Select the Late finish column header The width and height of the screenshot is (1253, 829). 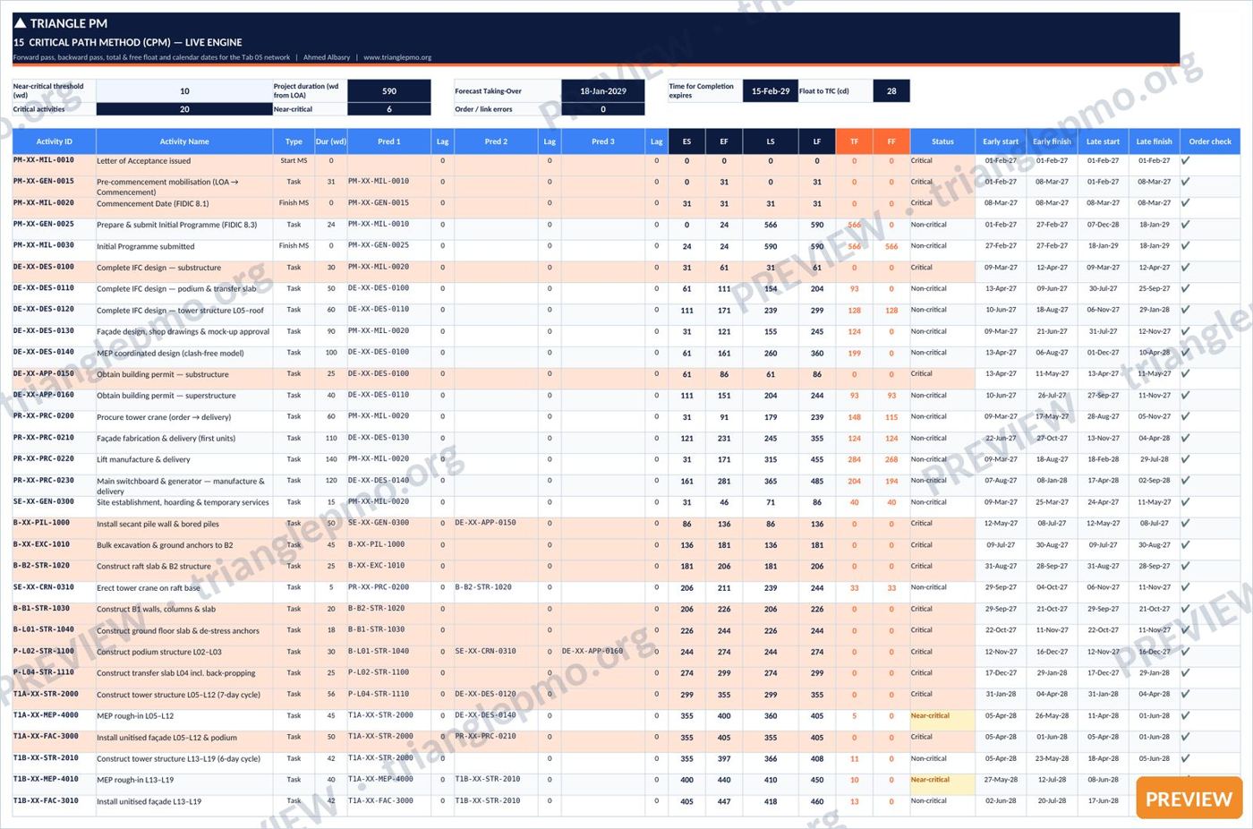[1155, 141]
